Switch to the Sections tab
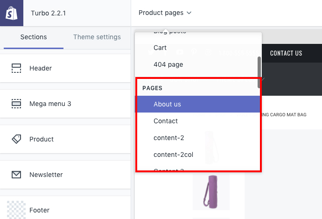322x219 pixels. point(34,37)
